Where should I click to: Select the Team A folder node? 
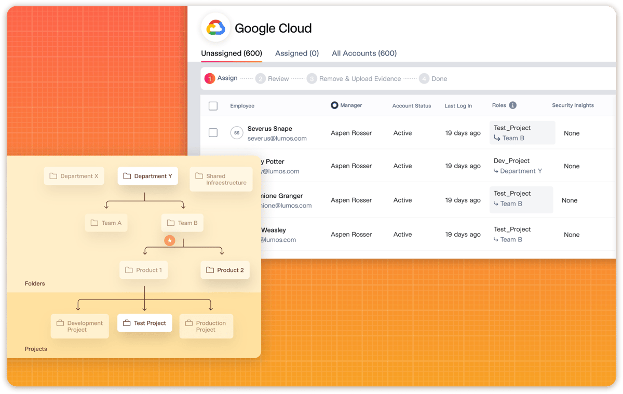106,223
